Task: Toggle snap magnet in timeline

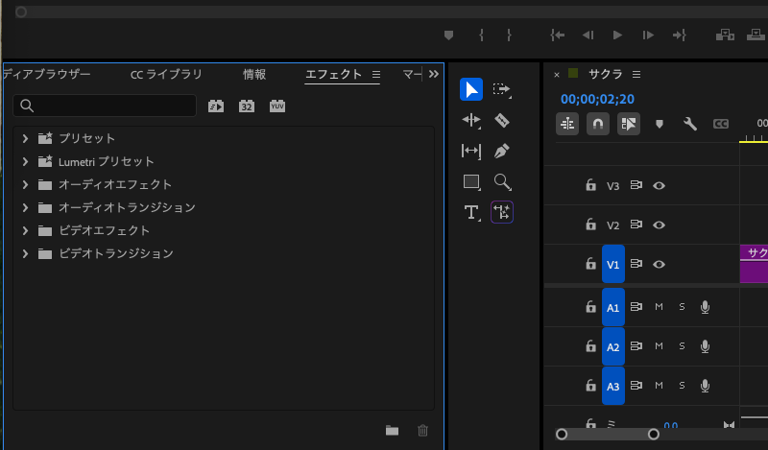Action: tap(597, 124)
